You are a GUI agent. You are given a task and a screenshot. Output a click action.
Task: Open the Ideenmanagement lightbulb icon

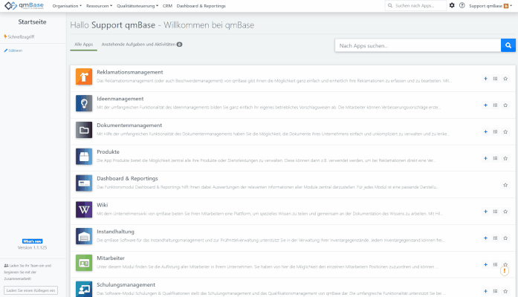84,103
